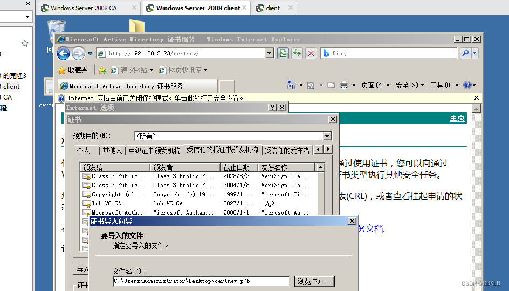
Task: Click the RSS feeds icon
Action: point(311,86)
